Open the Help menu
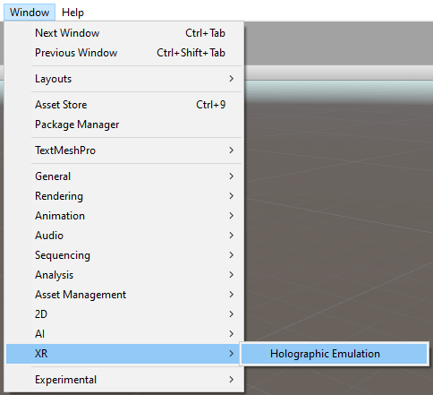The image size is (433, 395). point(72,13)
